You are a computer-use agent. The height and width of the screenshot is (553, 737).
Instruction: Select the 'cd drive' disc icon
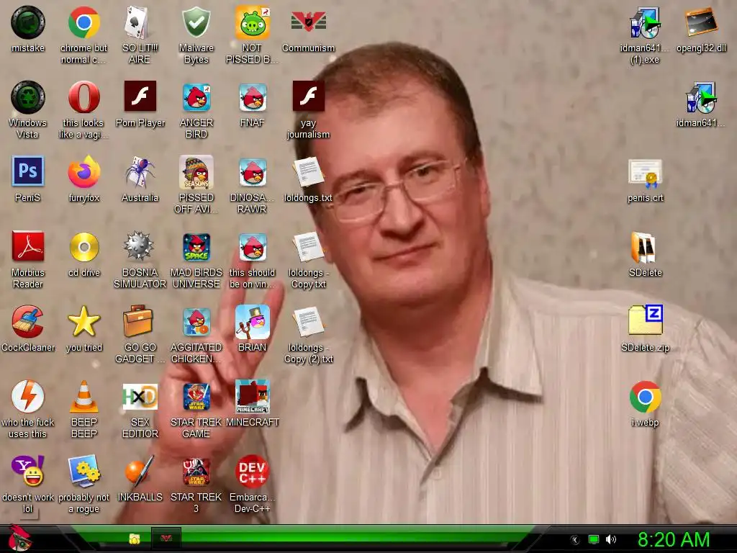pos(83,246)
